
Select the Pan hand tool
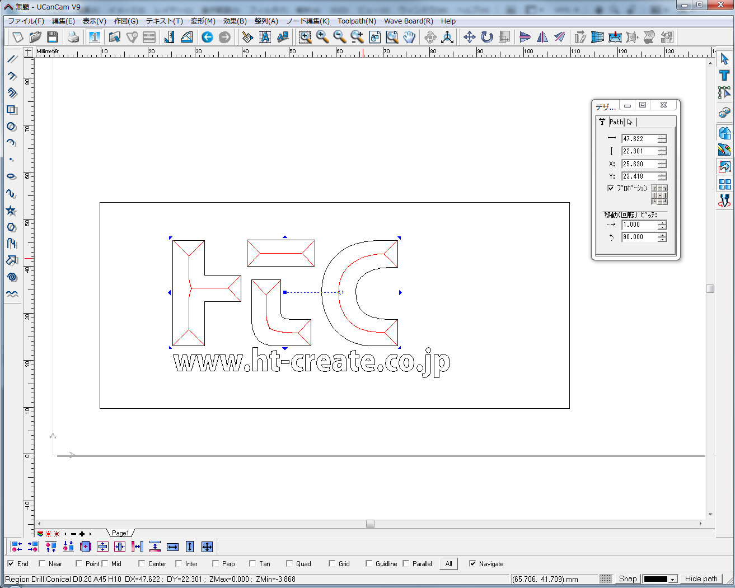click(410, 37)
